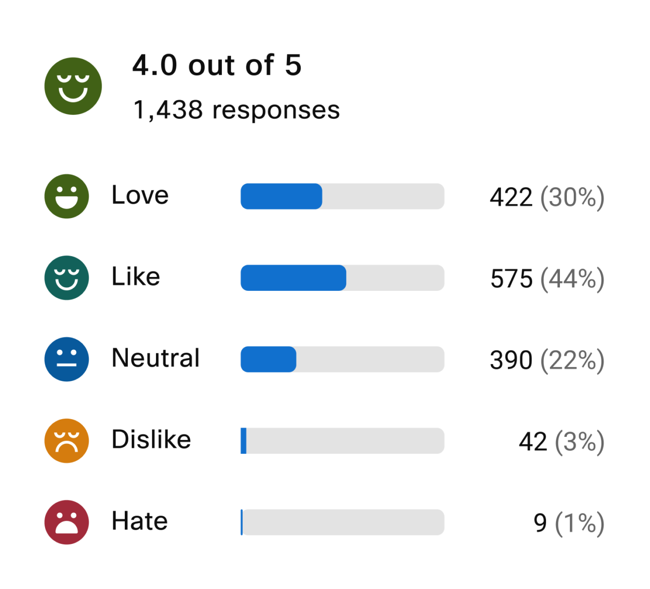The image size is (650, 589).
Task: Click the Like rating label
Action: click(136, 276)
